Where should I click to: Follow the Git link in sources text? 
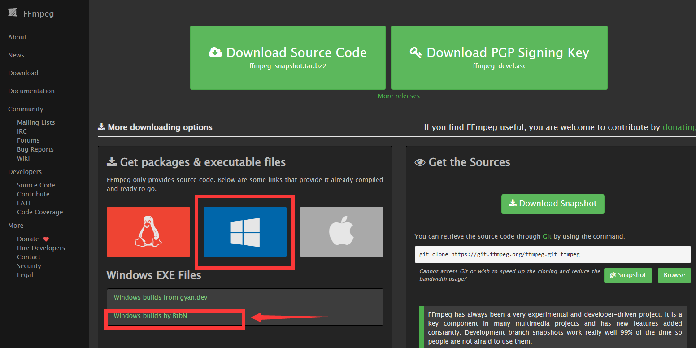pos(547,236)
